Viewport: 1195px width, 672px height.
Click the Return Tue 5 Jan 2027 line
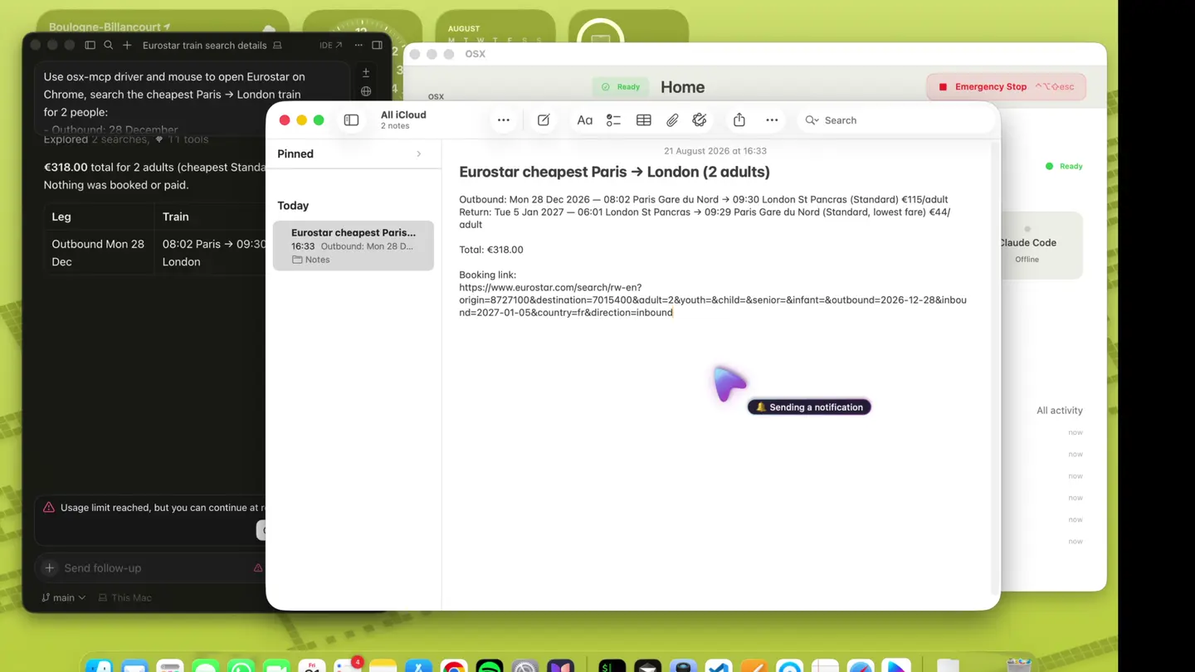(705, 218)
